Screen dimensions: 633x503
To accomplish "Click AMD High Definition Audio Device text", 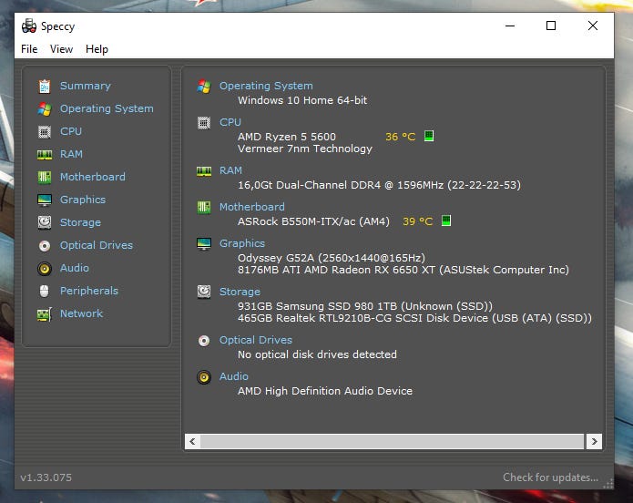I will [x=325, y=391].
